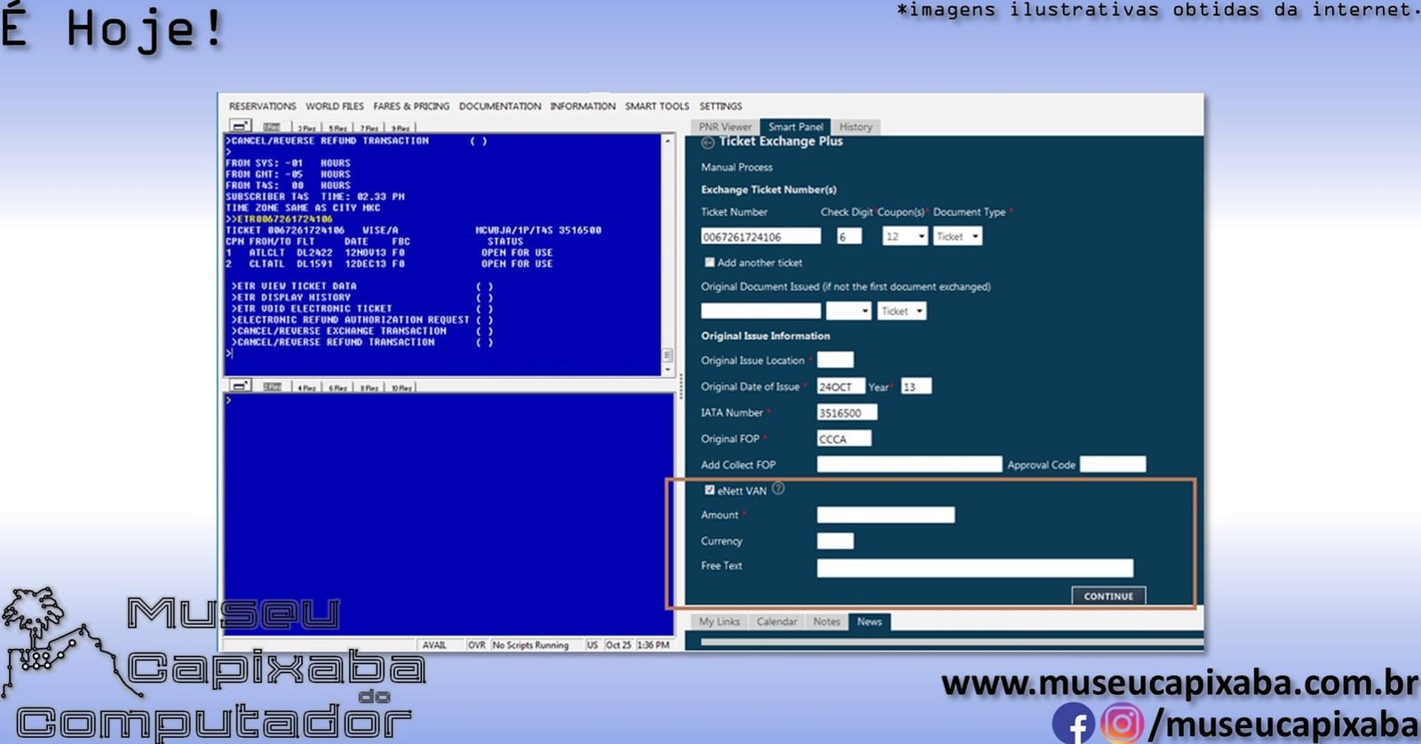Click the empty Original Document Issued number field
Image resolution: width=1421 pixels, height=744 pixels.
(761, 311)
